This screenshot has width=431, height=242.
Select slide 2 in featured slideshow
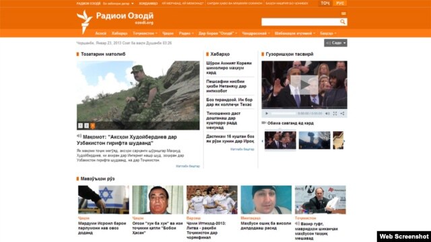pyautogui.click(x=87, y=126)
